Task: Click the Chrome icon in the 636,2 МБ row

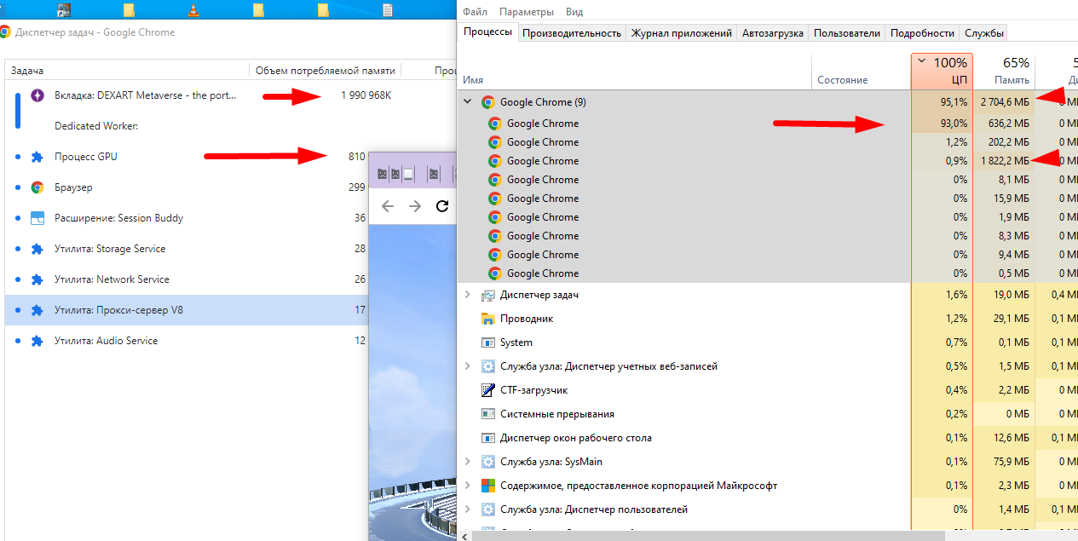Action: [494, 124]
